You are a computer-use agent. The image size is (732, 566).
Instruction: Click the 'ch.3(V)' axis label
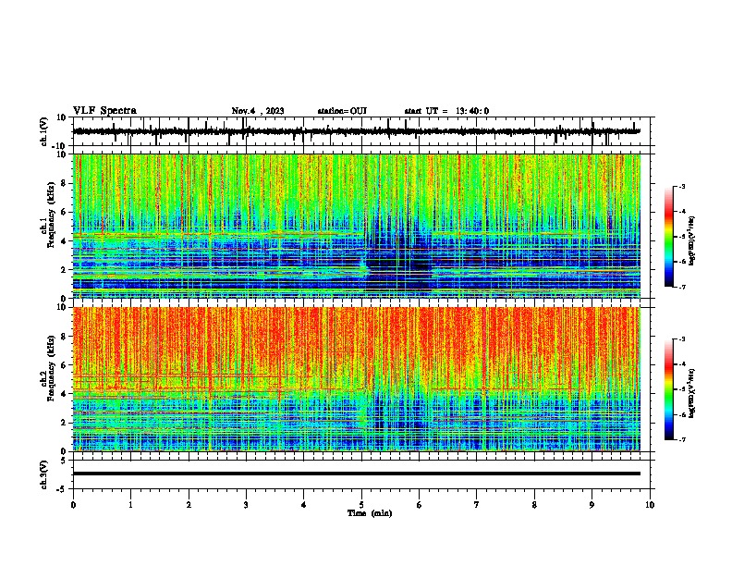tap(43, 474)
